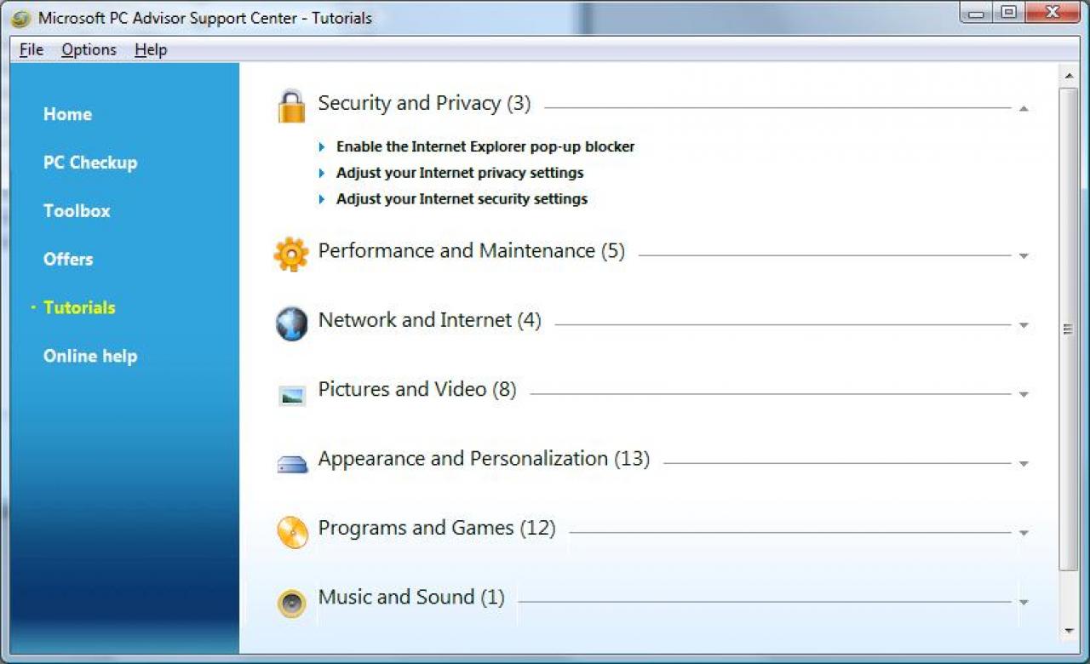This screenshot has height=664, width=1090.
Task: Click the Music and Sound speaker icon
Action: [x=291, y=603]
